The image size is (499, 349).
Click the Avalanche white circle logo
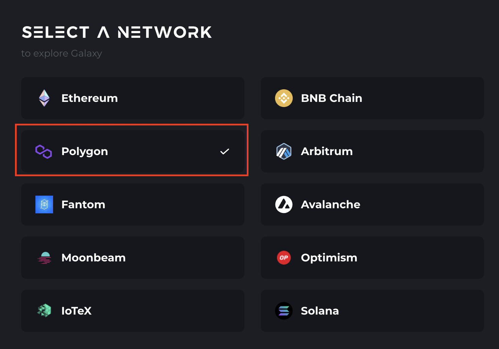[284, 204]
